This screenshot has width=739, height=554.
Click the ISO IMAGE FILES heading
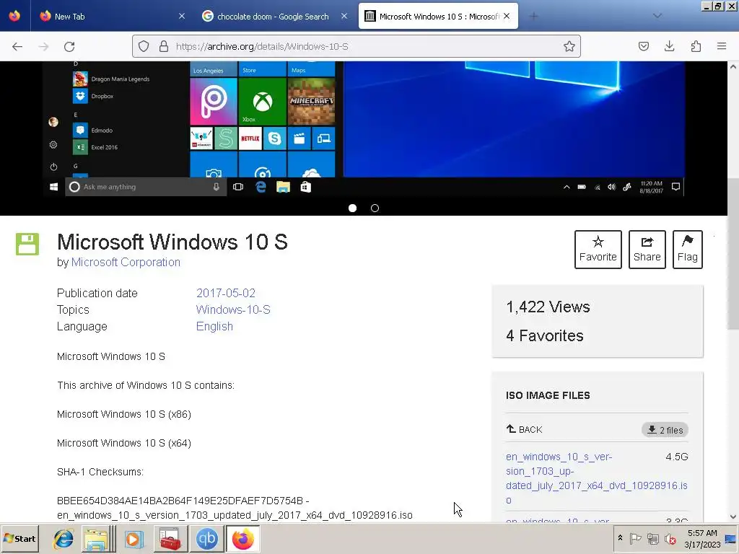coord(548,396)
